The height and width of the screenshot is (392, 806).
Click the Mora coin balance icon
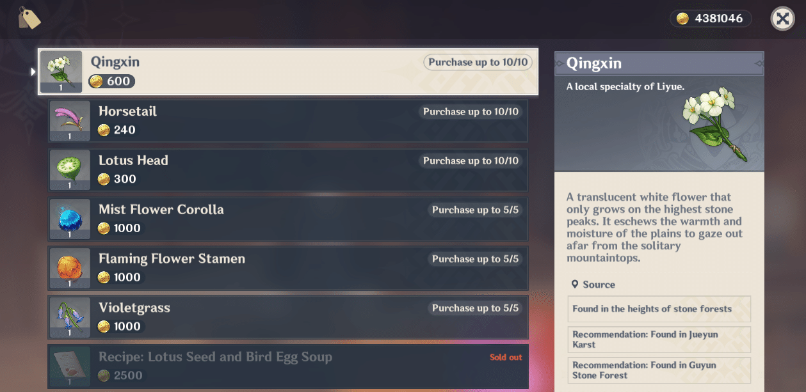(x=683, y=19)
